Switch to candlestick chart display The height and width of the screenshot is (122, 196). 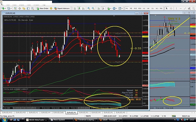coord(79,8)
